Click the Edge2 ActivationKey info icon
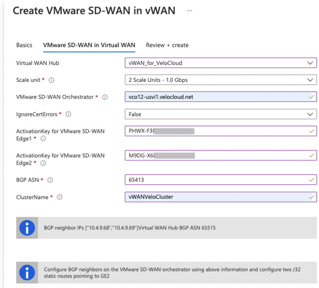 (x=43, y=163)
